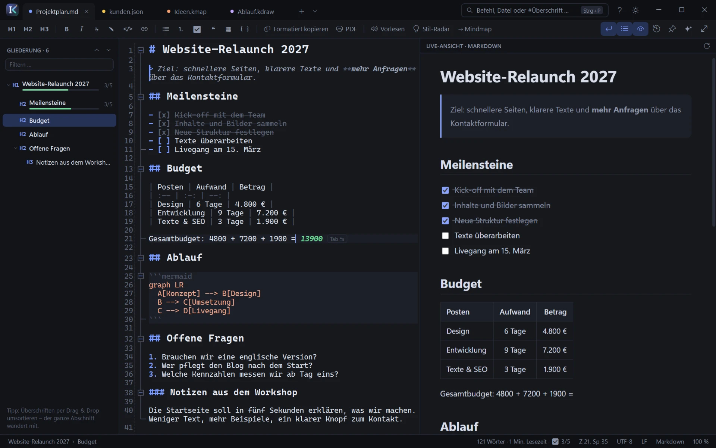Viewport: 716px width, 448px height.
Task: Toggle the outline panel button
Action: click(x=625, y=29)
